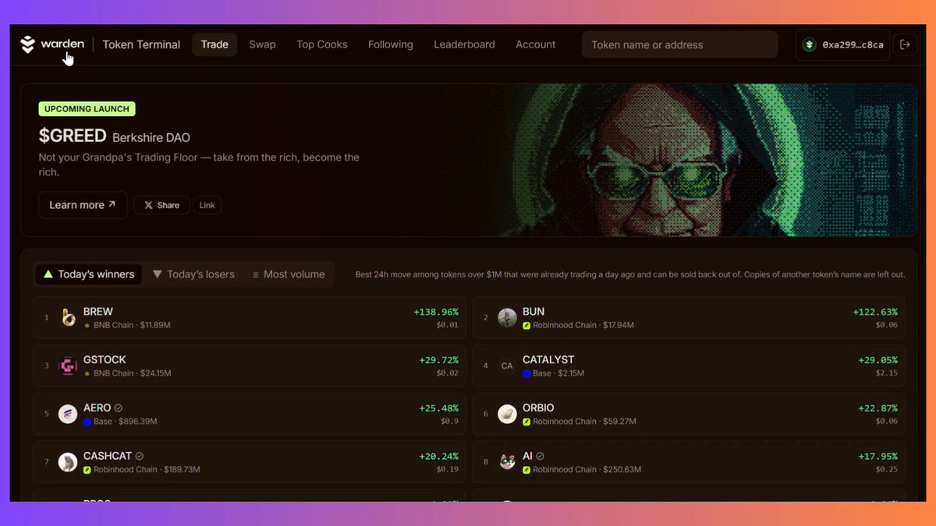Click the verified badge next to AI
Screen dimensions: 936x526
click(540, 456)
